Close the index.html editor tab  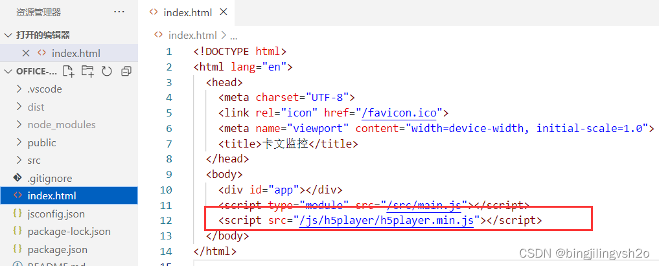click(x=224, y=12)
